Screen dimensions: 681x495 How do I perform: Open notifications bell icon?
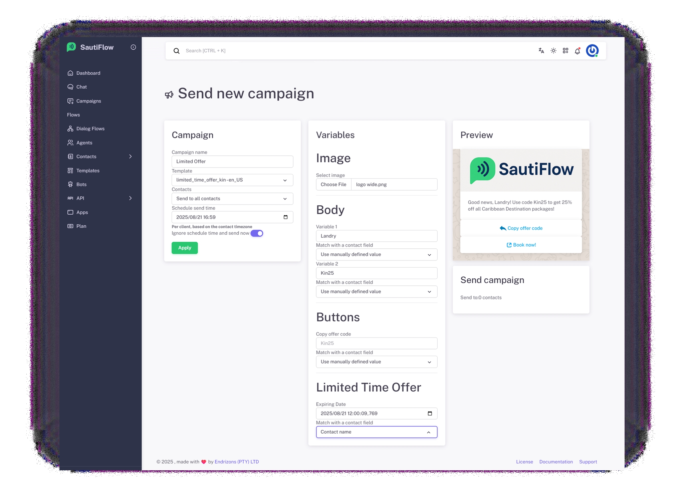(577, 51)
